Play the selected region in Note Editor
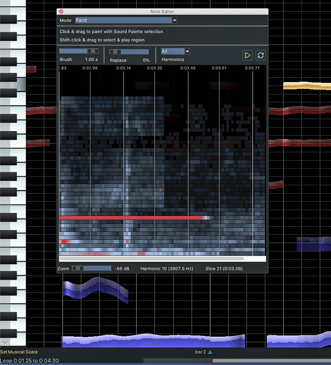Image resolution: width=331 pixels, height=365 pixels. [x=247, y=55]
